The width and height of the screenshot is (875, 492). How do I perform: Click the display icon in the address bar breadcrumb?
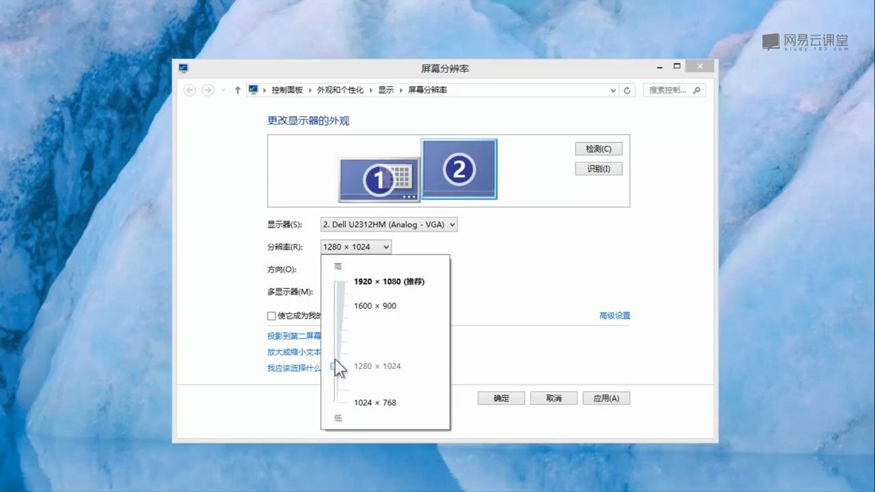(252, 90)
